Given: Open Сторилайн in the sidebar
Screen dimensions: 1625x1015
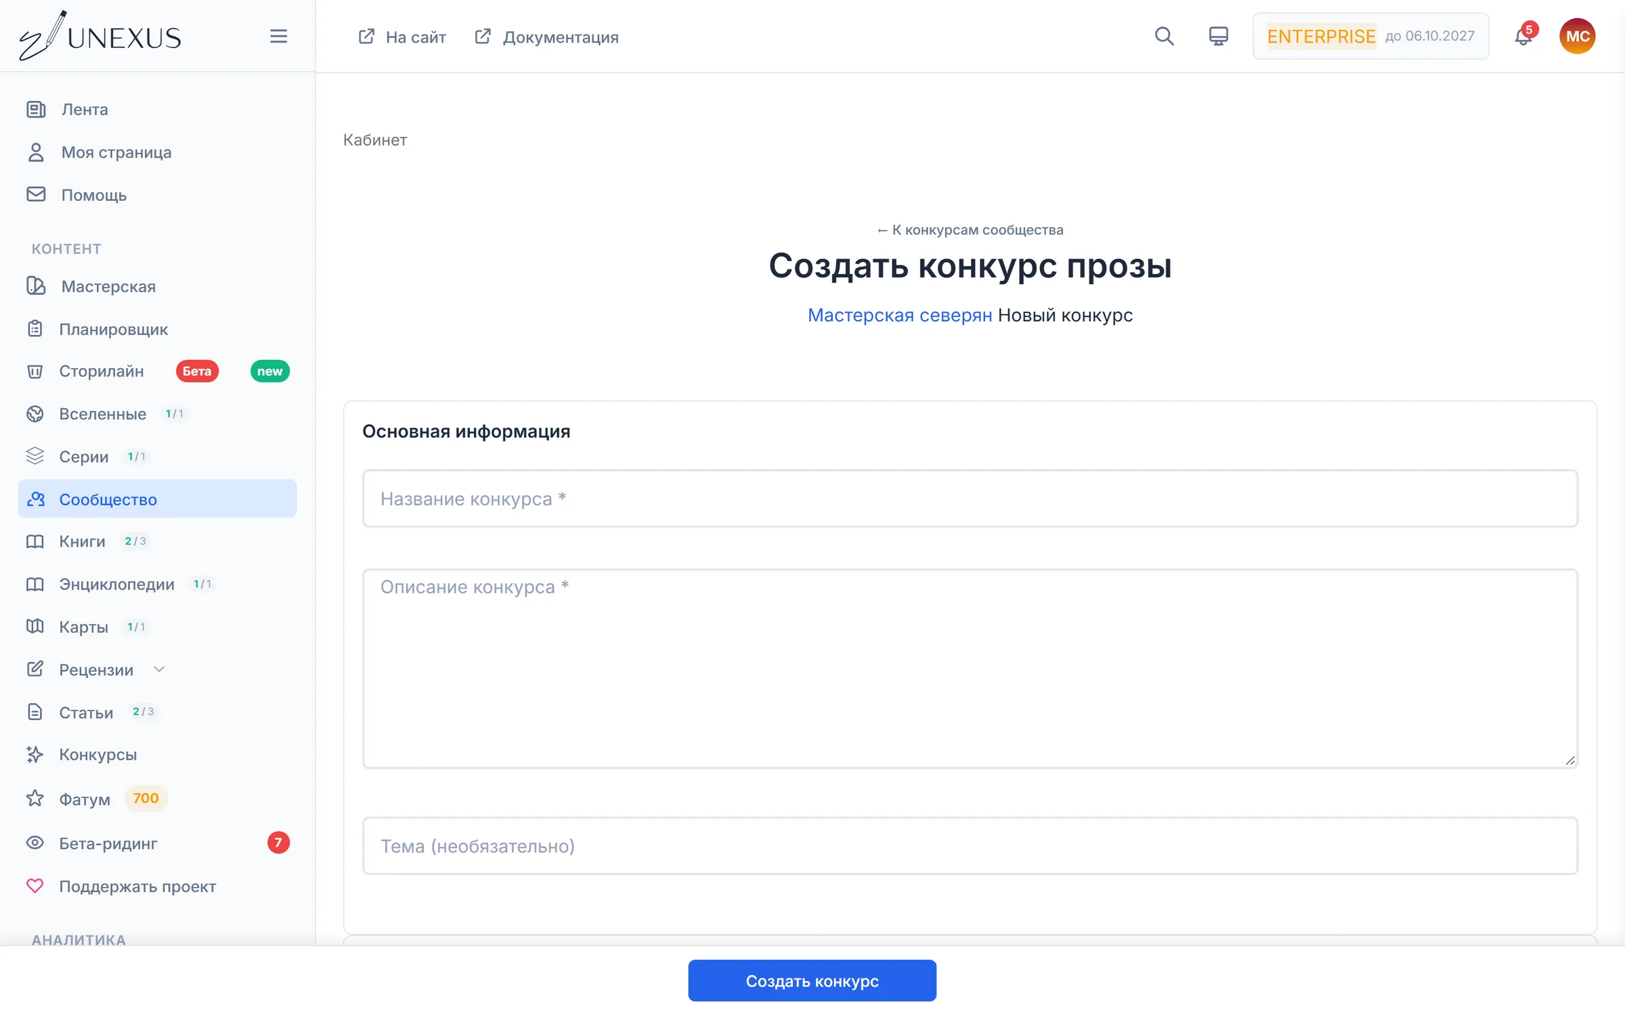Looking at the screenshot, I should pos(157,371).
